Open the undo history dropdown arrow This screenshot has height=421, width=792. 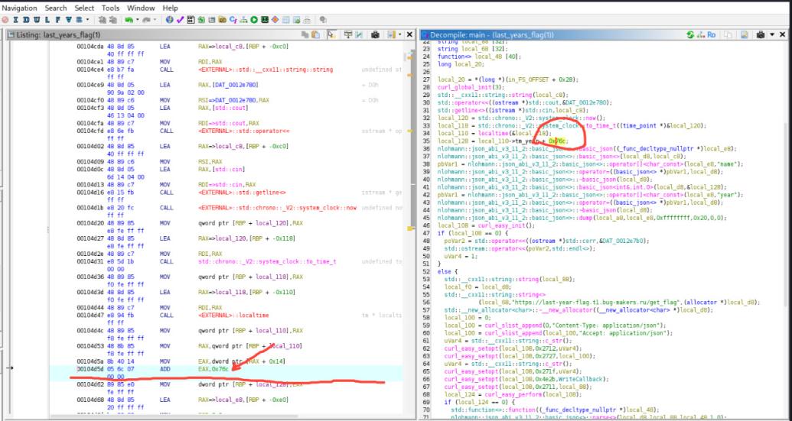tap(138, 20)
